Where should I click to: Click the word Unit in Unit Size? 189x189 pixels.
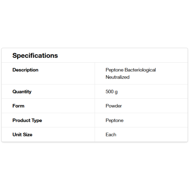[17, 135]
